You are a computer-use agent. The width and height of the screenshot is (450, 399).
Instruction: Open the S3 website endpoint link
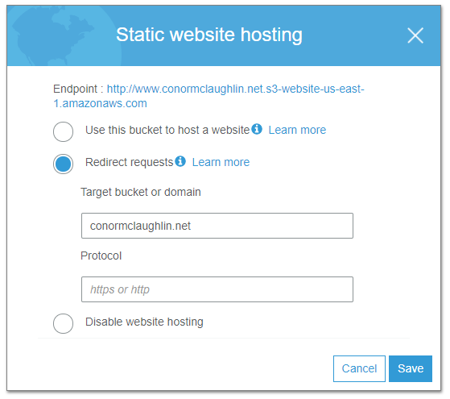tap(208, 96)
